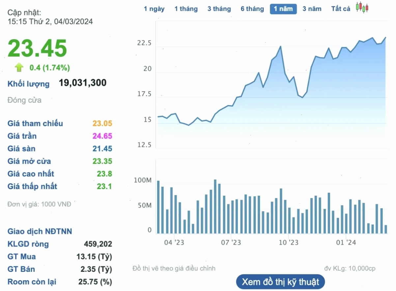Viewport: 396px width, 291px height.
Task: Click buy value 13.15 (Tỷ)
Action: (94, 257)
